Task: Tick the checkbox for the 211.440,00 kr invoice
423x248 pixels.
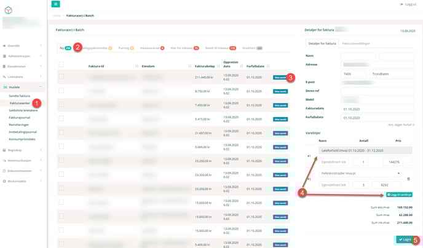Action: (61, 77)
